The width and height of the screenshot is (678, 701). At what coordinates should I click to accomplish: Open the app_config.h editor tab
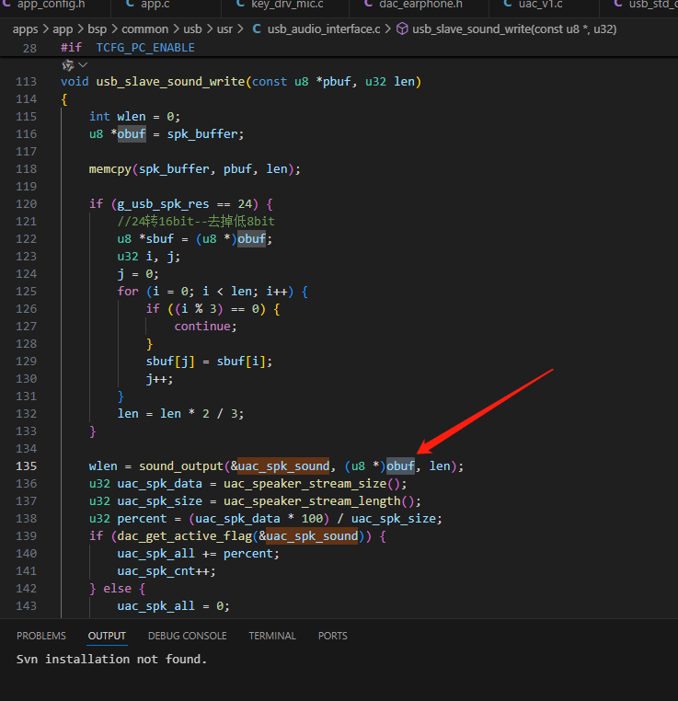coord(51,5)
